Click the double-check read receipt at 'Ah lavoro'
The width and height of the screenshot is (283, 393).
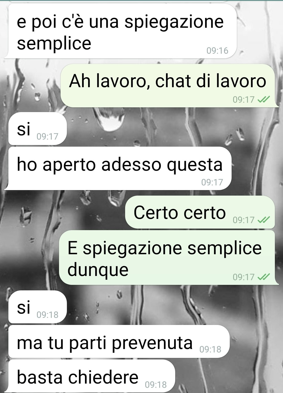pos(264,99)
